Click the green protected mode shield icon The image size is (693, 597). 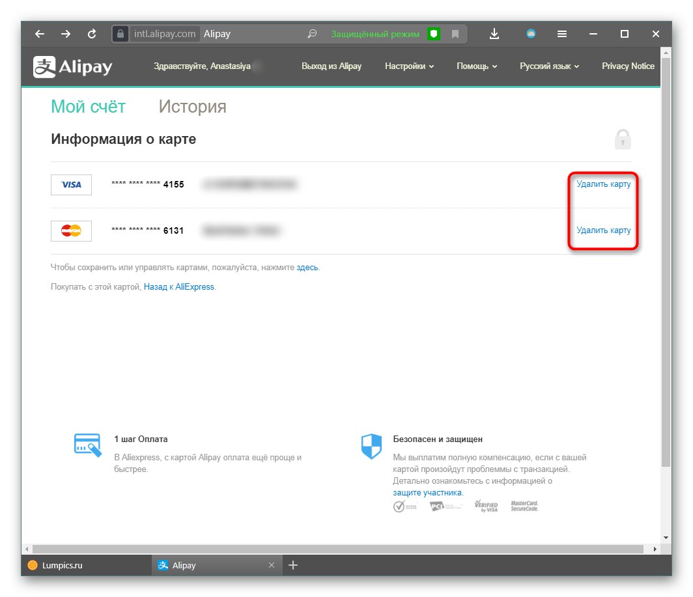pyautogui.click(x=434, y=34)
